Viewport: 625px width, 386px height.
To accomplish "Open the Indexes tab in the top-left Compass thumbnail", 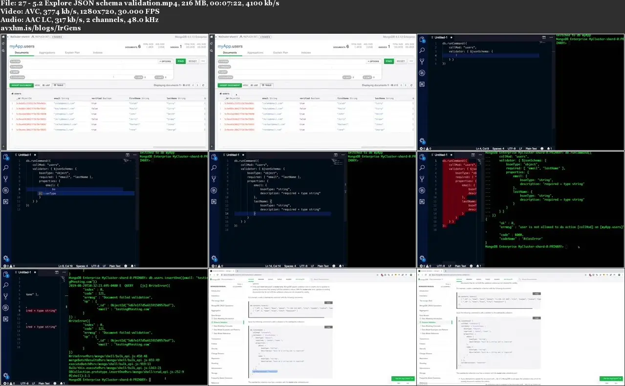I will [x=98, y=52].
